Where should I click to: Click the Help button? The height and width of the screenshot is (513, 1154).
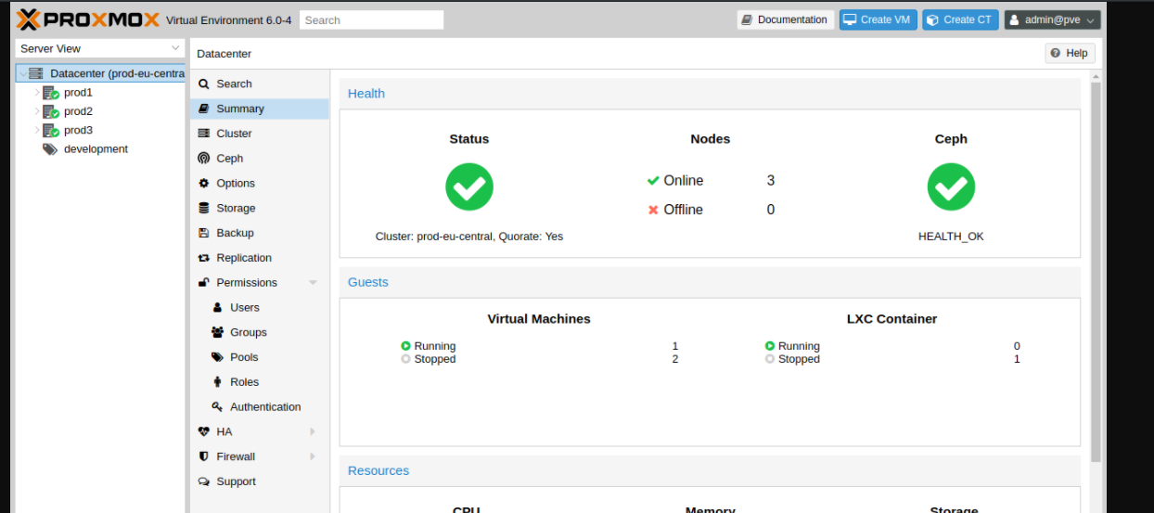pyautogui.click(x=1070, y=53)
